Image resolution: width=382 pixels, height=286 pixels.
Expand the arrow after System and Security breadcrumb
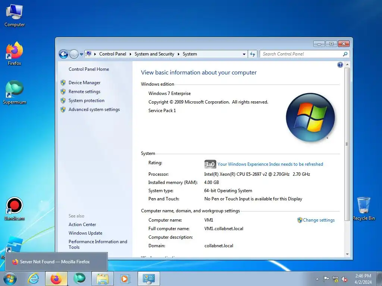(178, 54)
